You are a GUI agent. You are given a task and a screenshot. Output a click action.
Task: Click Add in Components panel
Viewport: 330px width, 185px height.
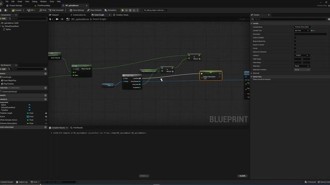point(4,18)
